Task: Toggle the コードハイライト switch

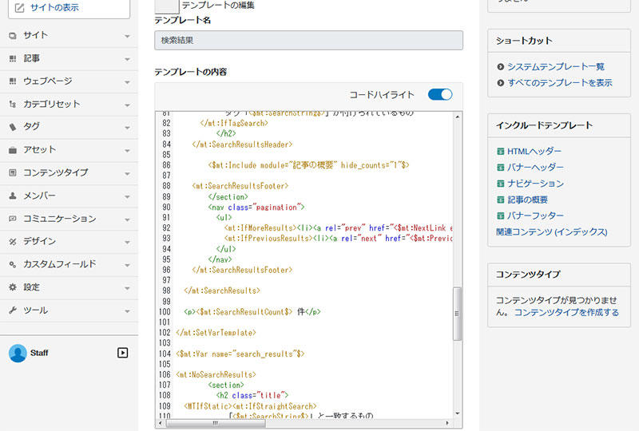Action: pyautogui.click(x=440, y=94)
